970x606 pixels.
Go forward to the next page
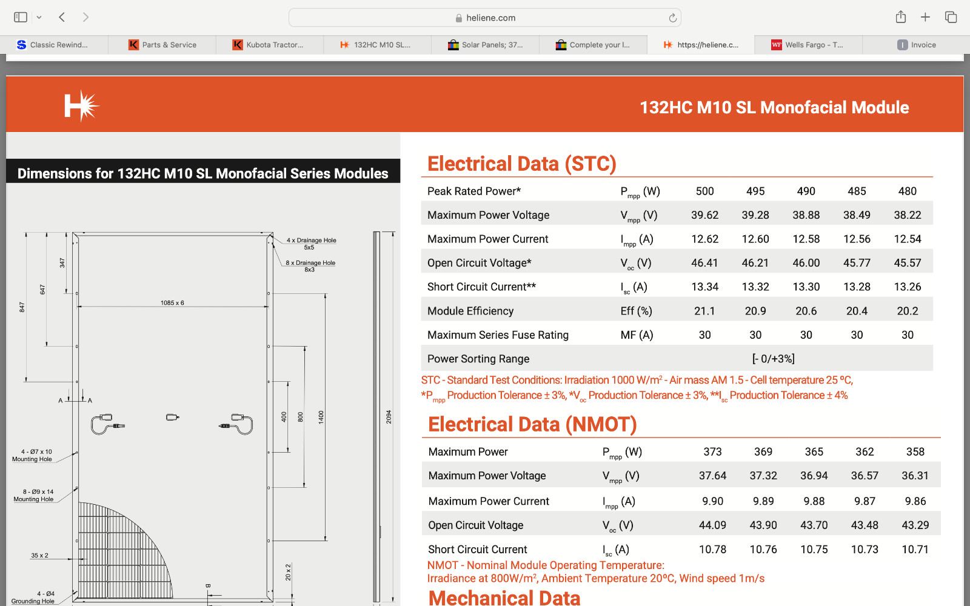tap(85, 17)
